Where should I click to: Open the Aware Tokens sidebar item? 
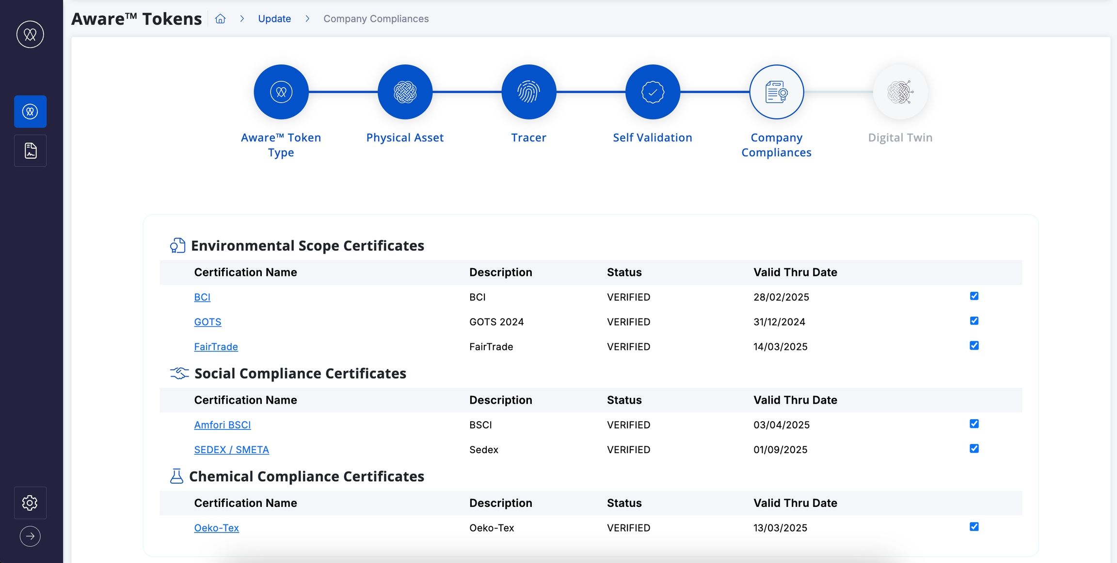pyautogui.click(x=30, y=111)
